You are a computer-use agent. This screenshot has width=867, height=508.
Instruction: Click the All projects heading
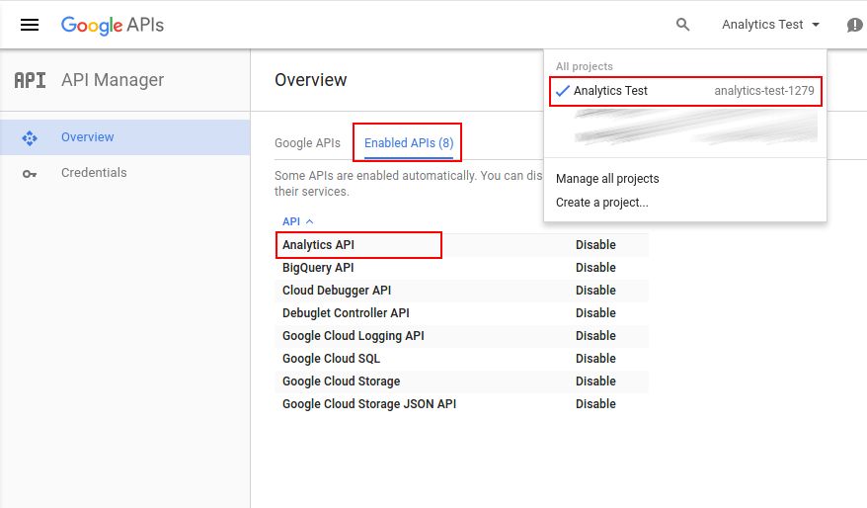point(585,66)
